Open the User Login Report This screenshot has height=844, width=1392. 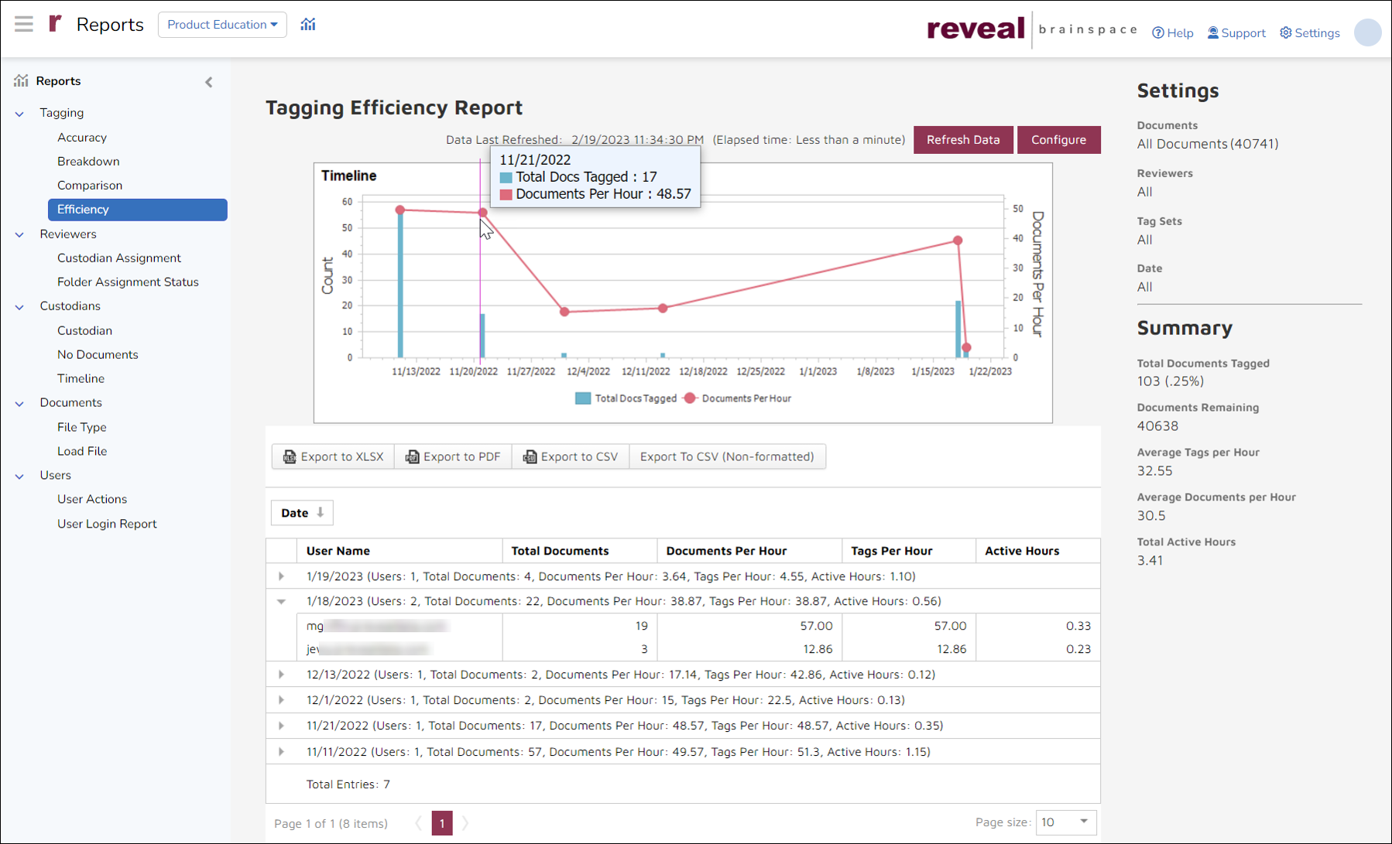tap(107, 525)
